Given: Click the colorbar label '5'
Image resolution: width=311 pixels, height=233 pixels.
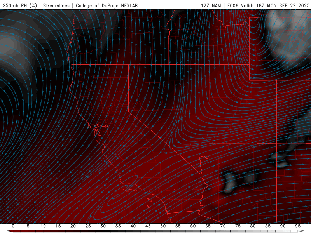Looking at the screenshot, I should coord(28,226).
